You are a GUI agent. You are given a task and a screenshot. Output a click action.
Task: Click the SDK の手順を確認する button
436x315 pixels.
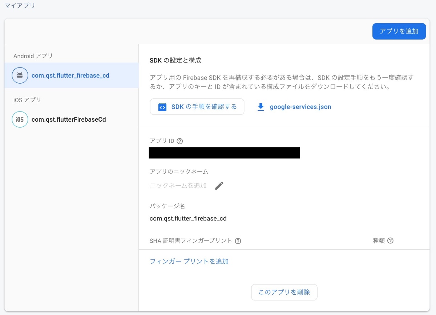click(197, 107)
